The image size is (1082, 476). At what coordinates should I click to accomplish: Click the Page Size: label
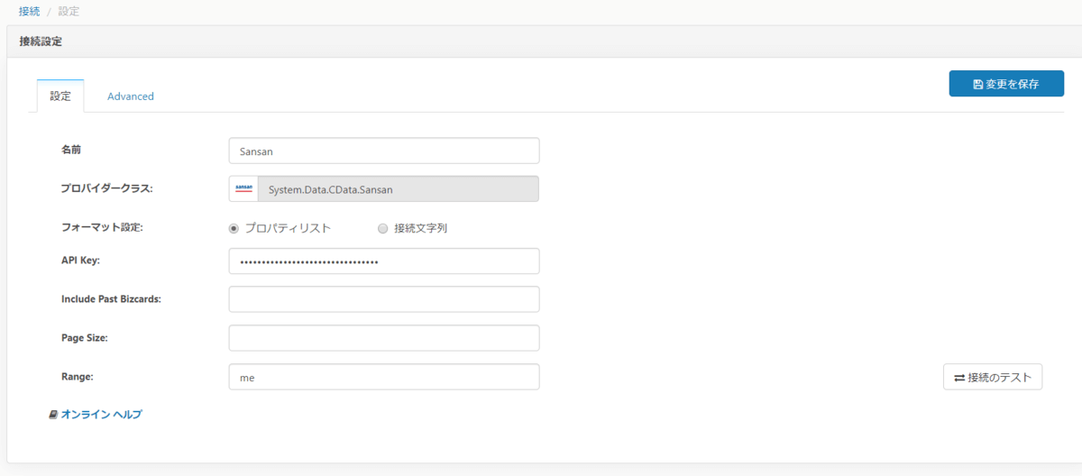85,337
